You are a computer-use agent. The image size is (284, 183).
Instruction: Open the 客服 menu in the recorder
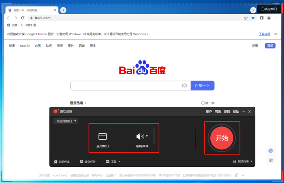(x=218, y=111)
